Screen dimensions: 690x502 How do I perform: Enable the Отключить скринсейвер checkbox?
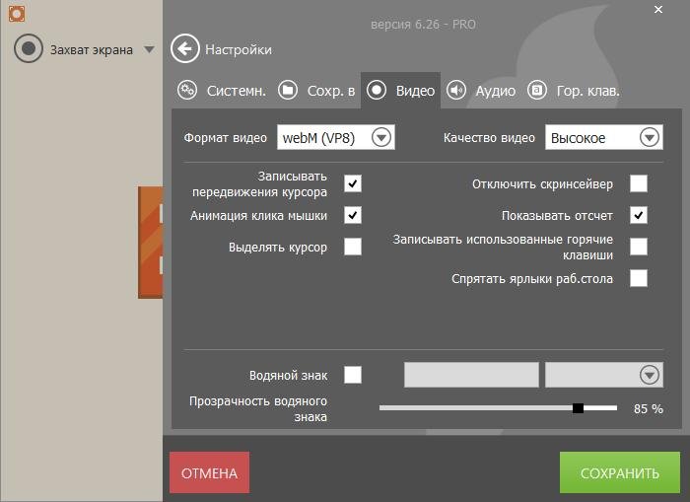639,183
